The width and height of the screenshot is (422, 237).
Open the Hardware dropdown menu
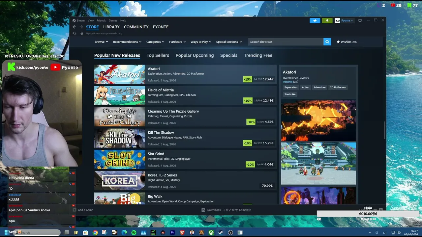click(177, 42)
